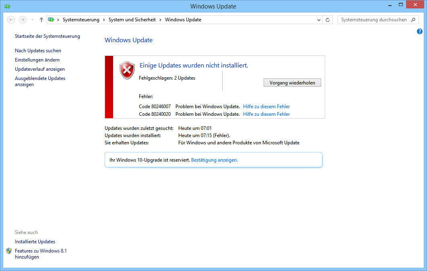The image size is (427, 271).
Task: Close the Windows Update window
Action: 415,5
